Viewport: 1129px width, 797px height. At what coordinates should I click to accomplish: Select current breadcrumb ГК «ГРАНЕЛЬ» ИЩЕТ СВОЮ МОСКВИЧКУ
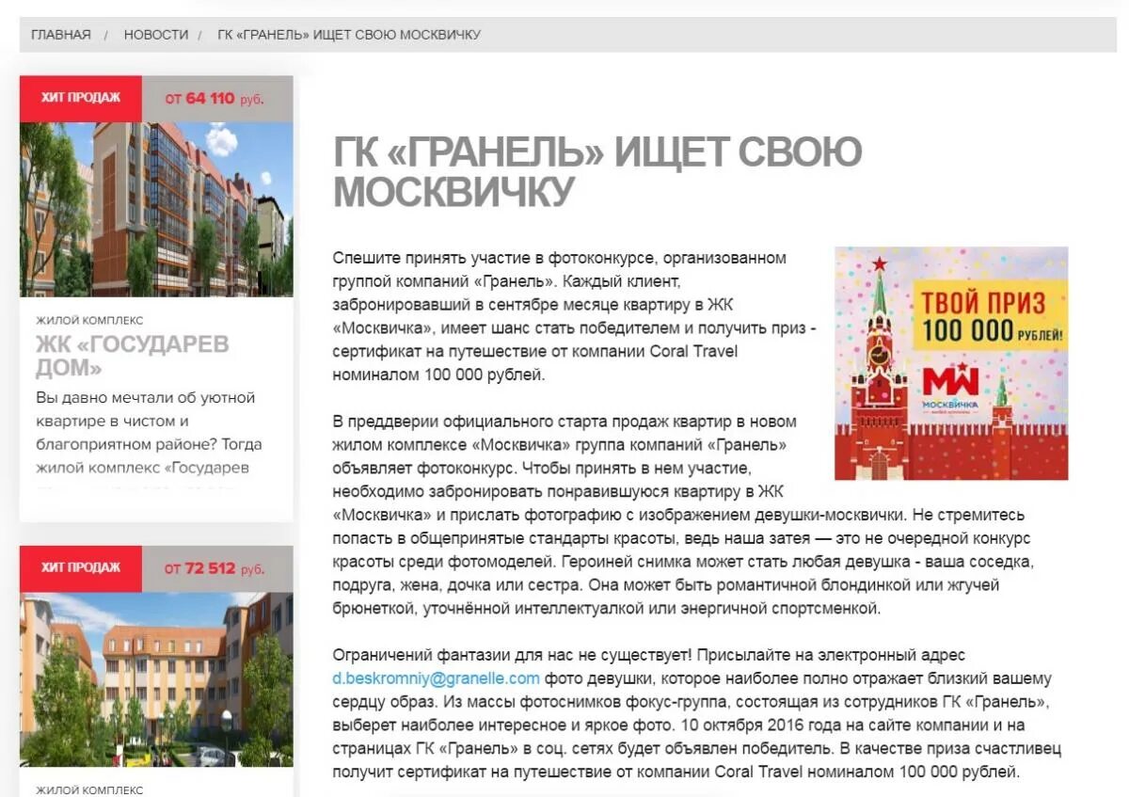(x=349, y=35)
